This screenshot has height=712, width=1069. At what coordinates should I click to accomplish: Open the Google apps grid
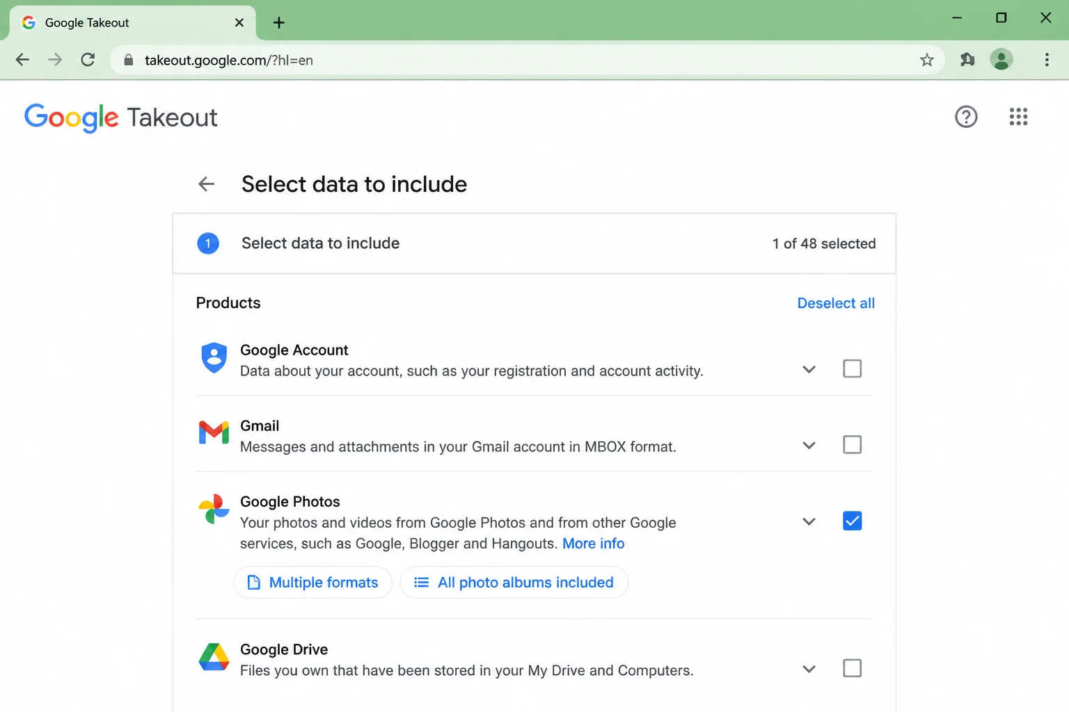pos(1018,117)
